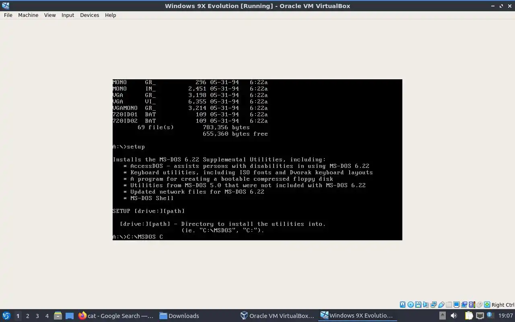Click the shared folders status icon
Viewport: 515px width, 322px height.
(x=449, y=305)
